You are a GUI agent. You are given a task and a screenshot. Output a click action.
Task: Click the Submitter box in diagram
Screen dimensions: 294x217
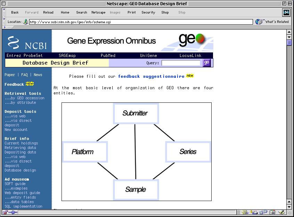pyautogui.click(x=136, y=114)
